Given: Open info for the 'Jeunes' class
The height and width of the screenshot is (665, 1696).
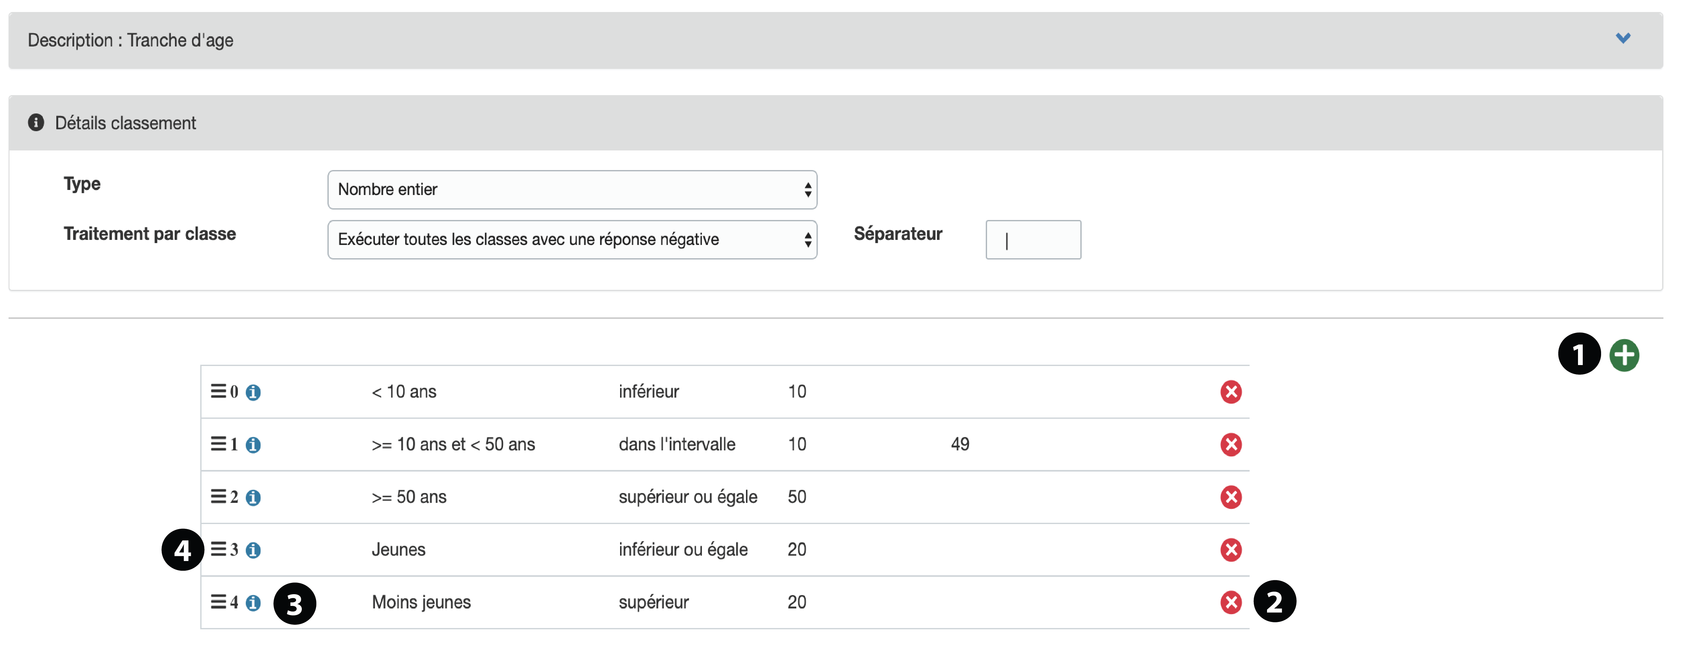Looking at the screenshot, I should pos(253,551).
